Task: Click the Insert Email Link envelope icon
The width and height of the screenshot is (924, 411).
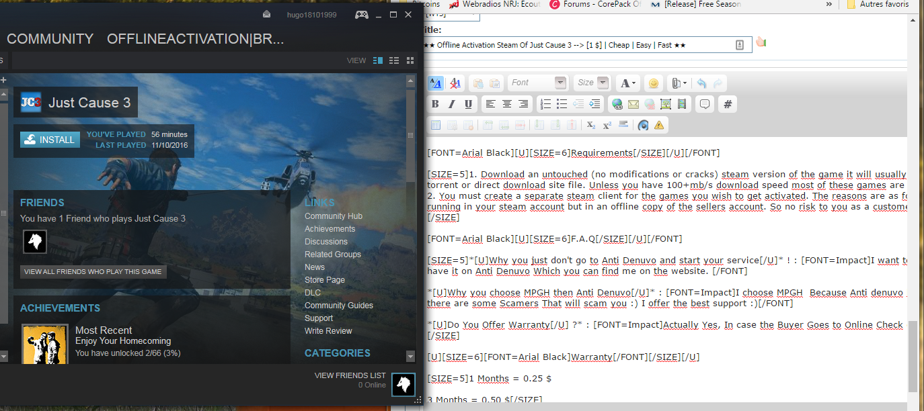Action: (633, 104)
